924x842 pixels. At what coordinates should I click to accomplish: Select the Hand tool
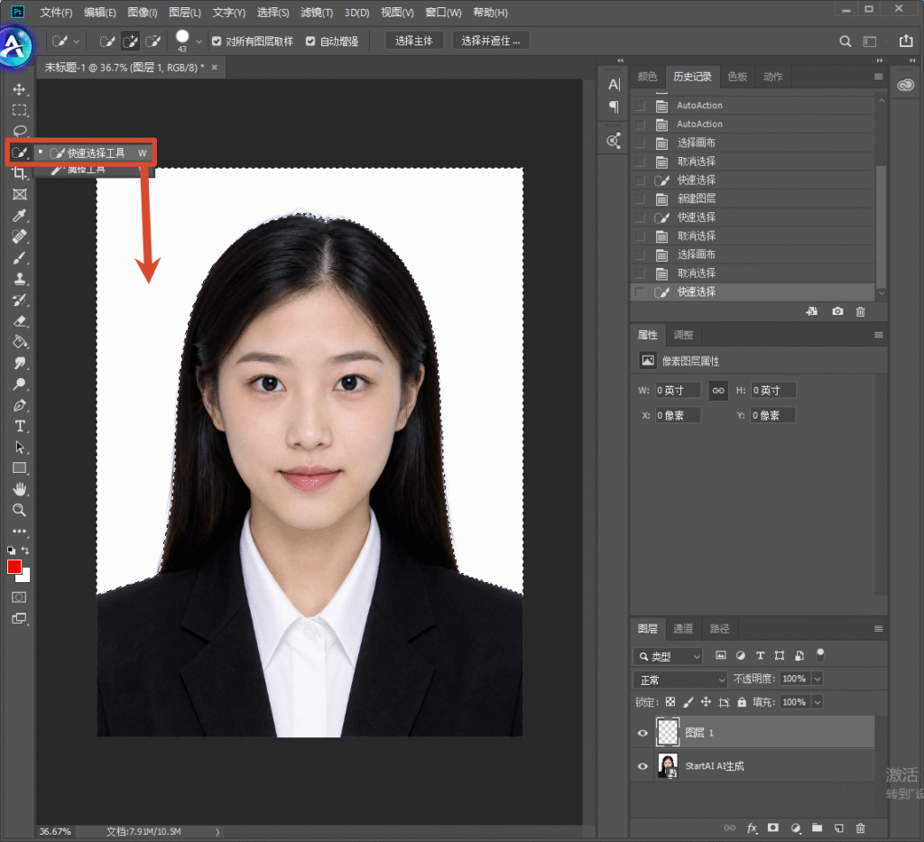[x=20, y=489]
